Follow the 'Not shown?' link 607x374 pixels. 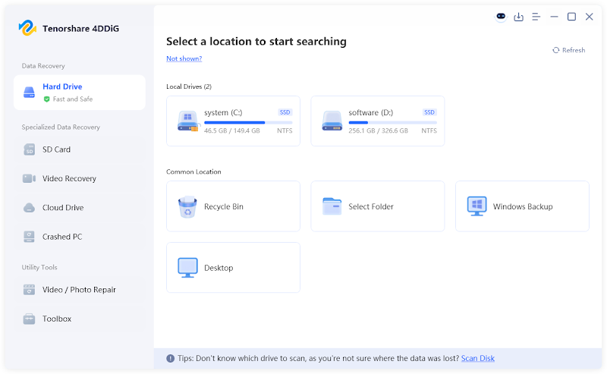[x=184, y=58]
